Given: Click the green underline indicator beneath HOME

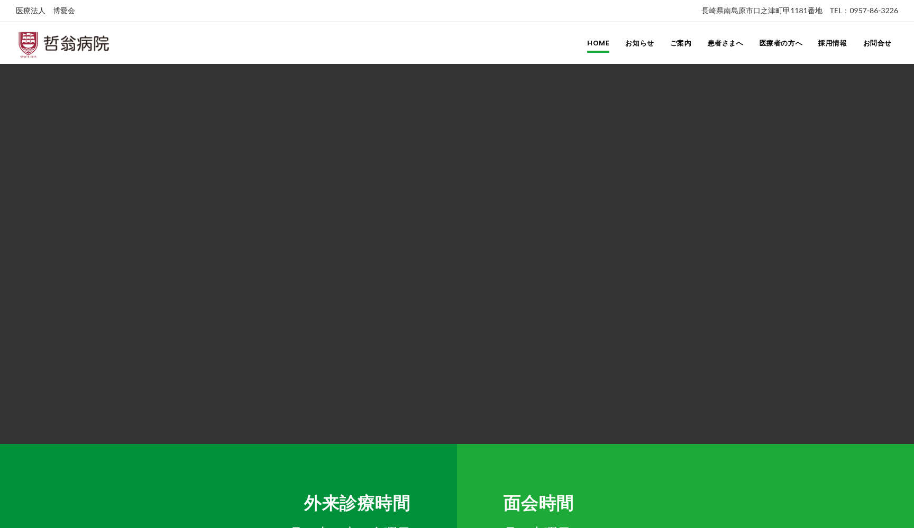Looking at the screenshot, I should (x=598, y=52).
